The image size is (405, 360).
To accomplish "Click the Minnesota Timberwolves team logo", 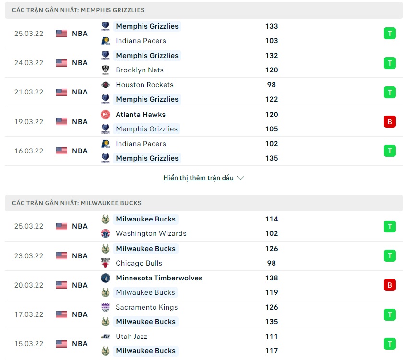I will pyautogui.click(x=106, y=278).
